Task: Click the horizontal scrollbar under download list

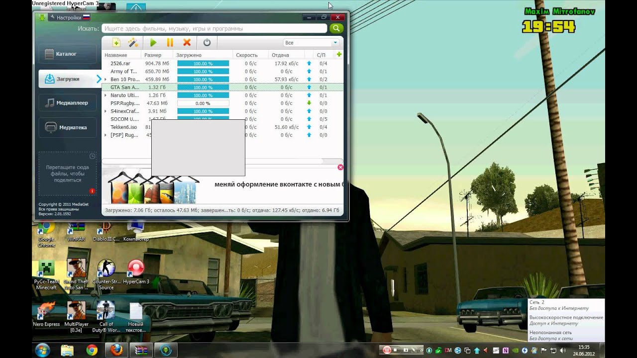Action: coord(212,161)
